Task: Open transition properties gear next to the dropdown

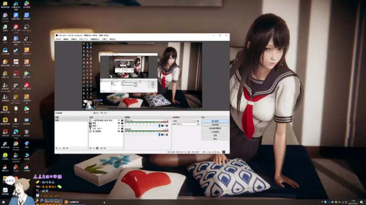Action: tap(198, 121)
